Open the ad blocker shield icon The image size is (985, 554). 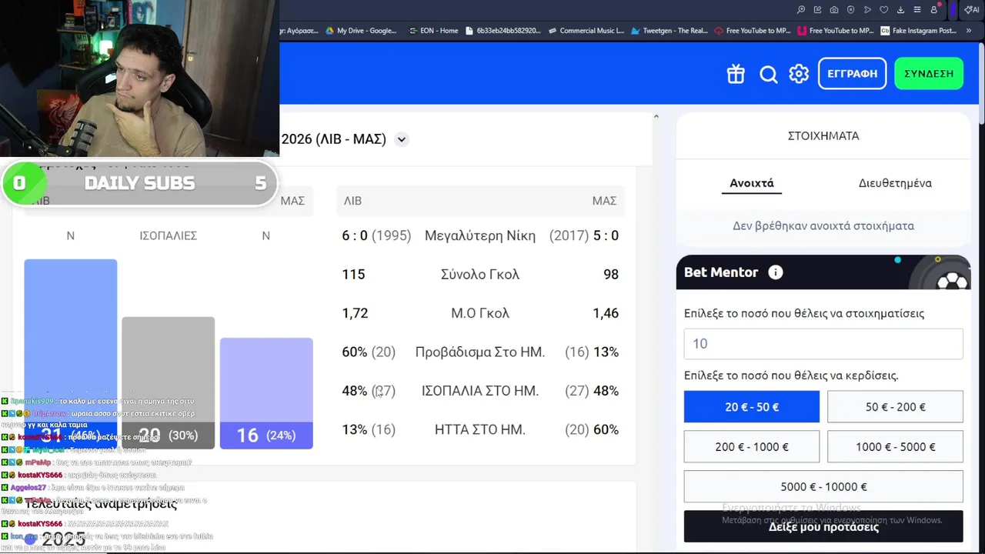point(850,10)
